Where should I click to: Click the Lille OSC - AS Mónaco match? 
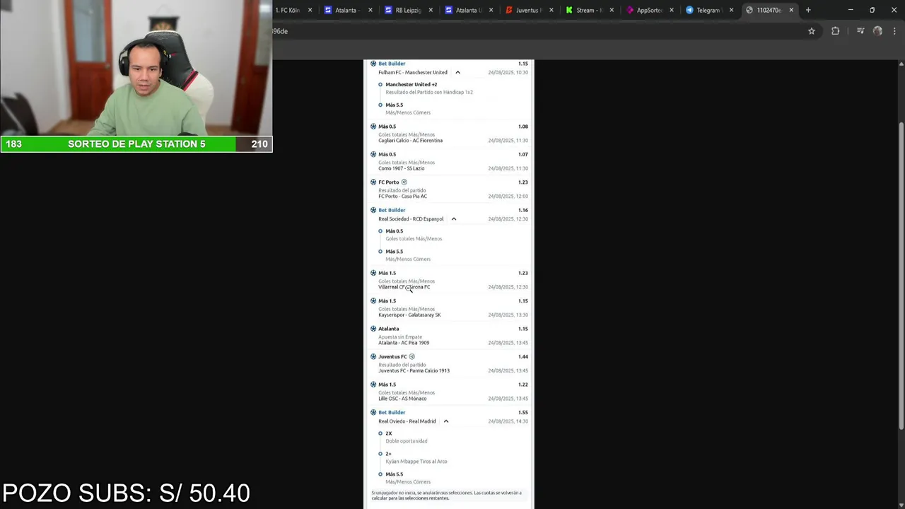coord(402,399)
